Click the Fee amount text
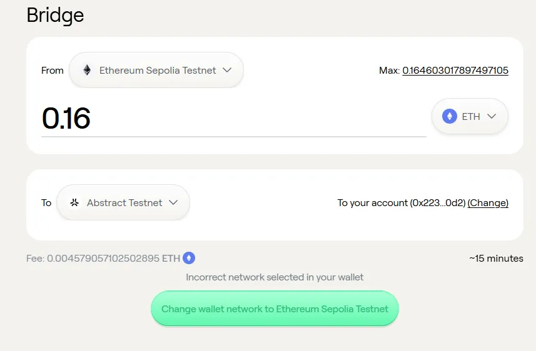536x351 pixels. (x=103, y=258)
